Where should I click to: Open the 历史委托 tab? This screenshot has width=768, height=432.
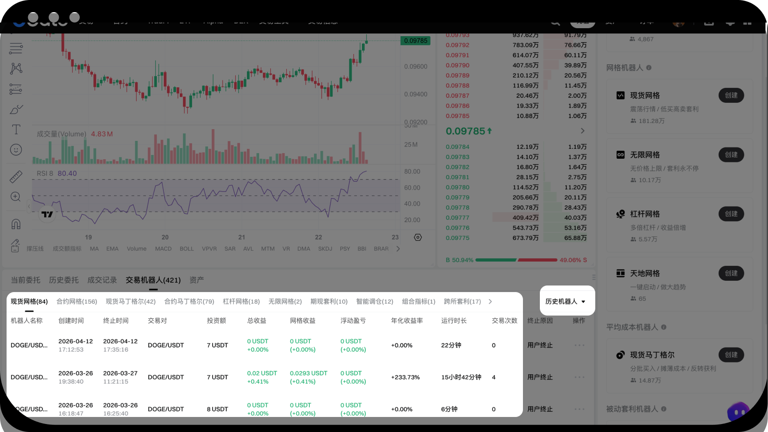click(x=64, y=280)
